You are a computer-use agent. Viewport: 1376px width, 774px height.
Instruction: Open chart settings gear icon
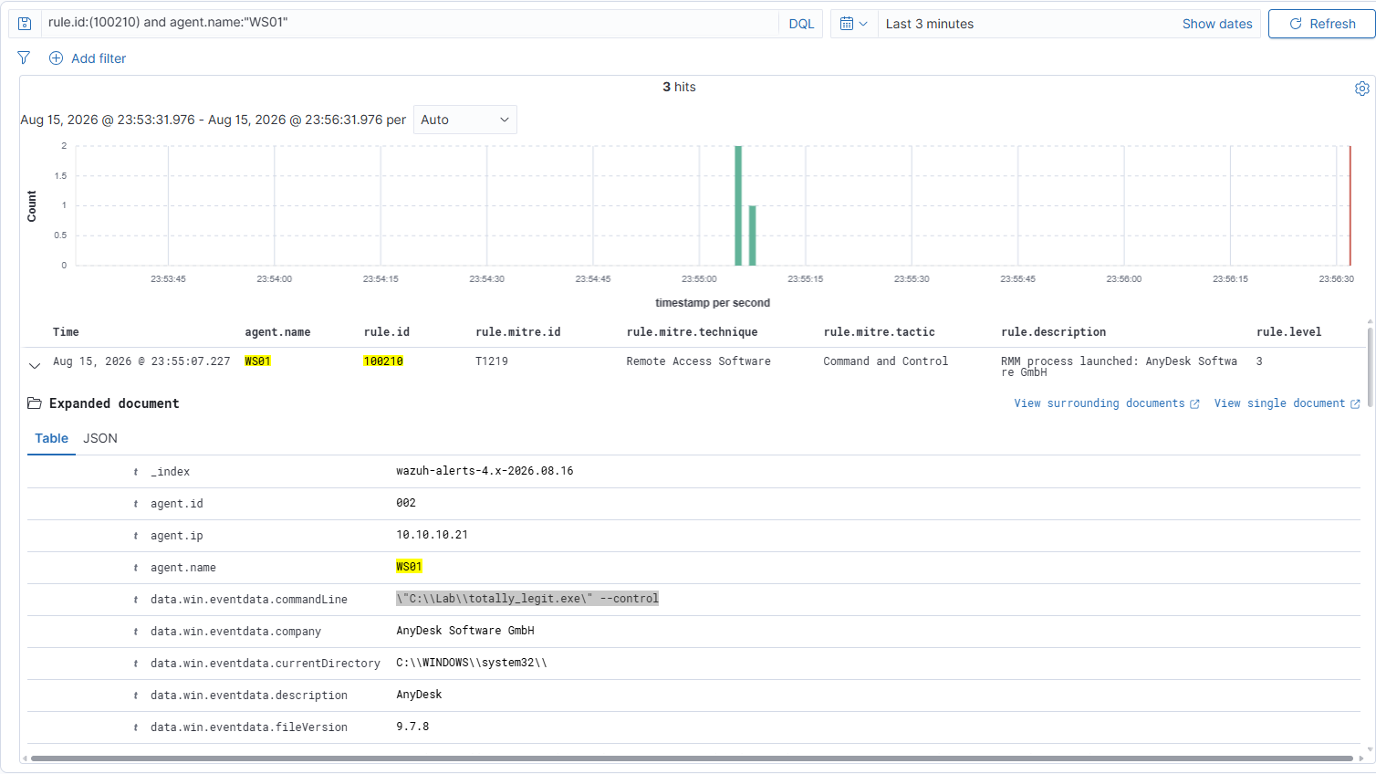[x=1362, y=89]
